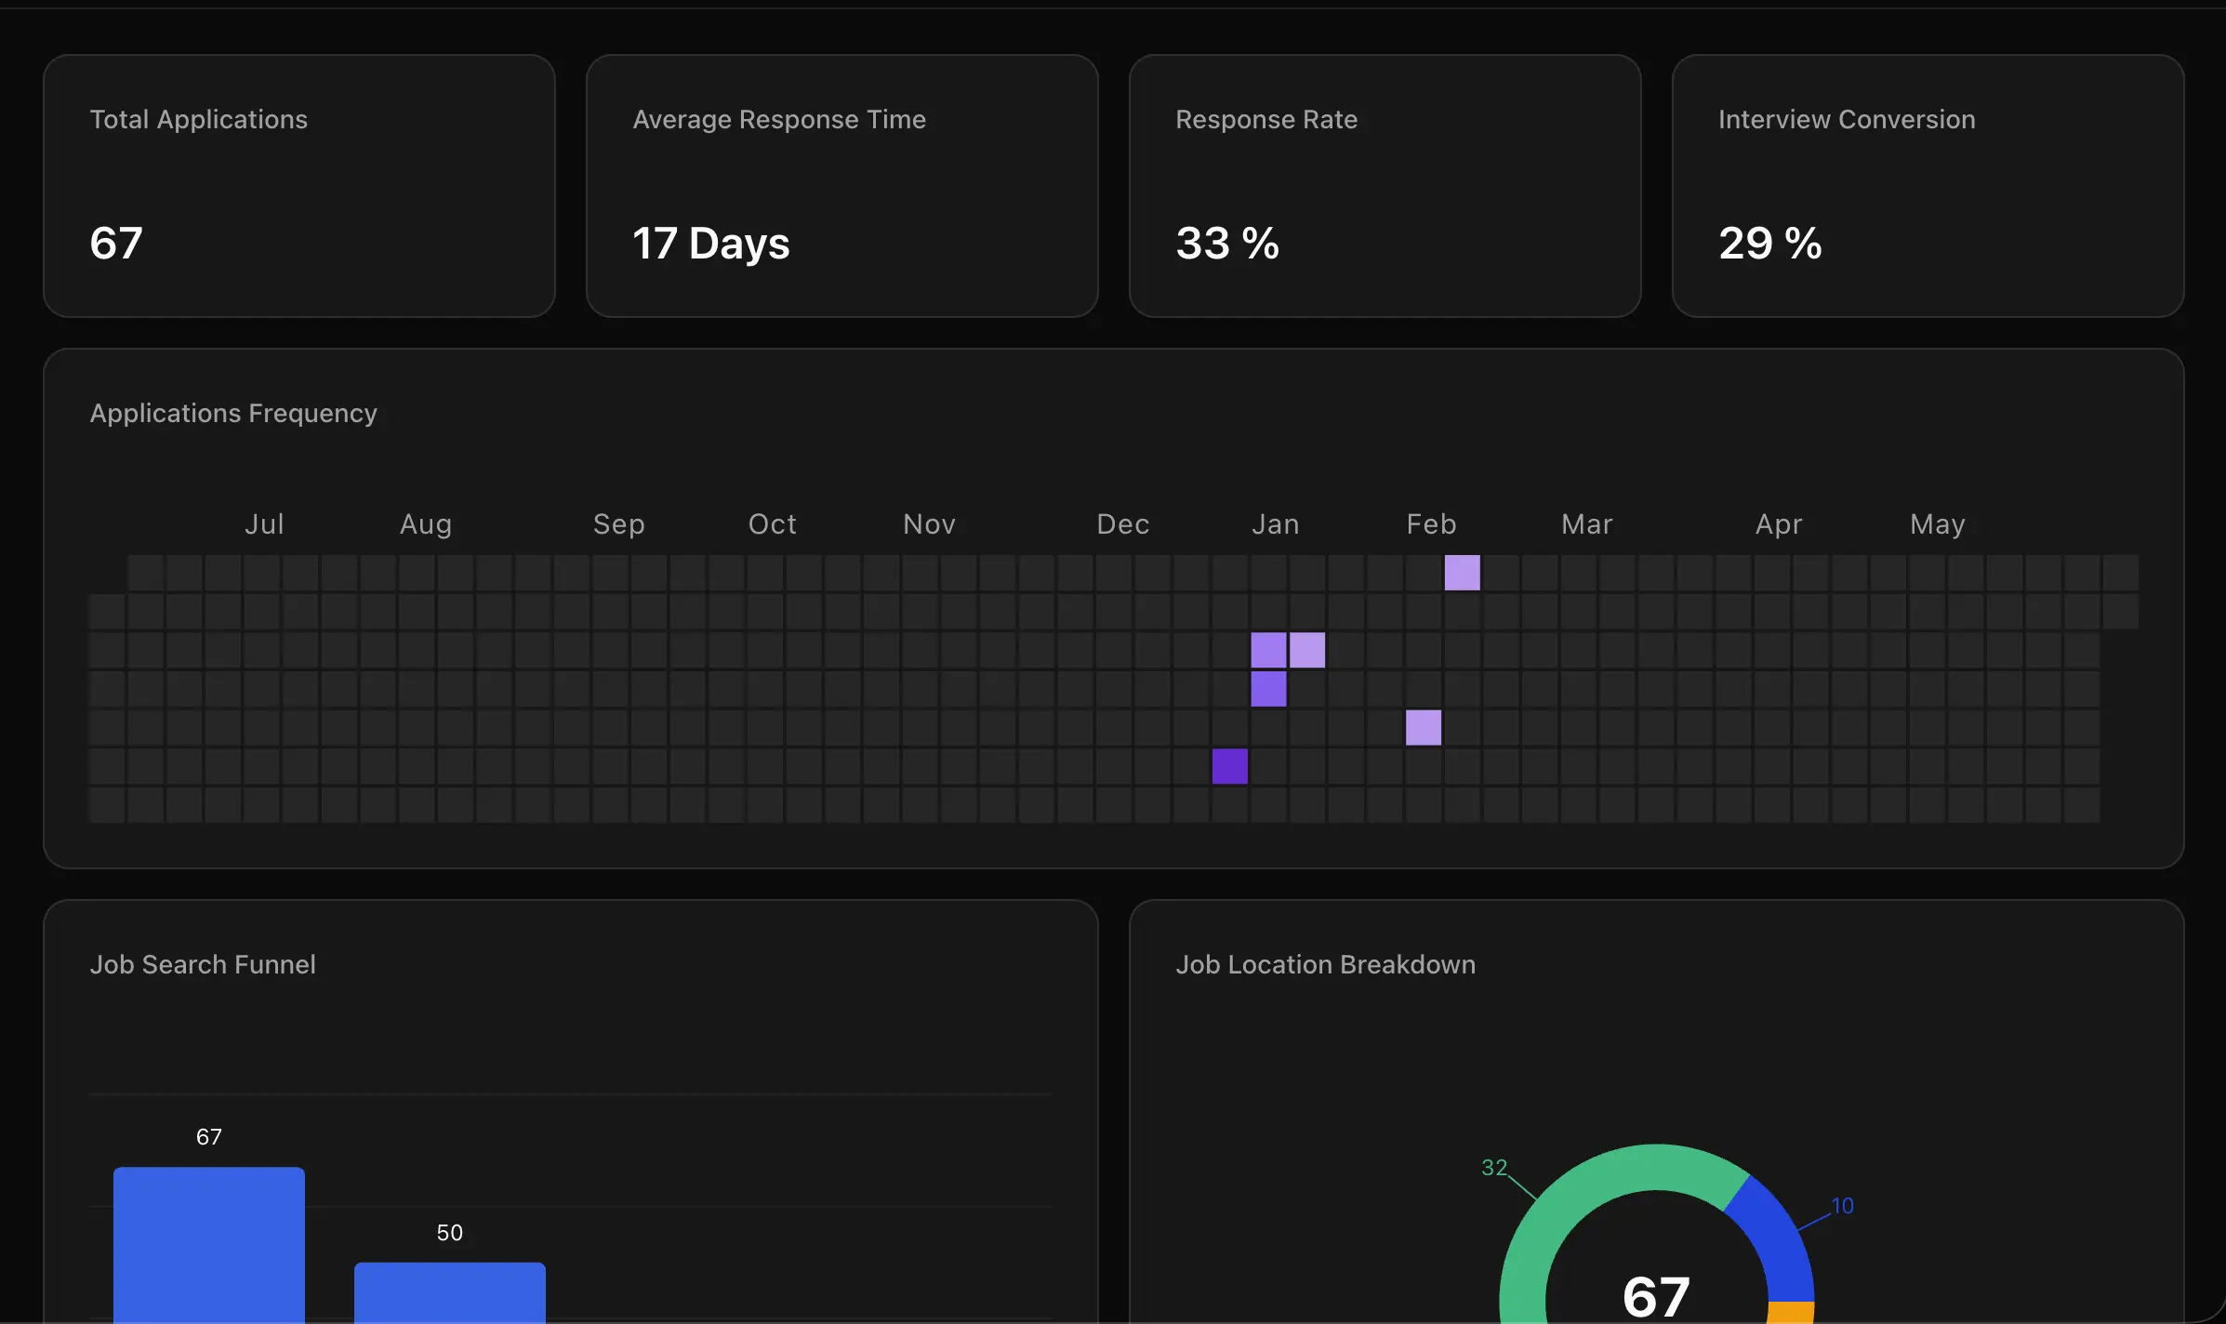Click the Nov month label

coord(929,524)
